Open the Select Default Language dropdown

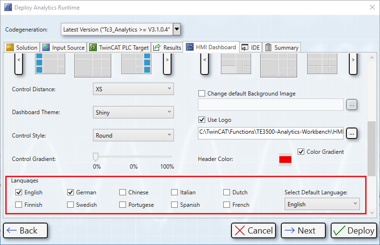[x=322, y=204]
